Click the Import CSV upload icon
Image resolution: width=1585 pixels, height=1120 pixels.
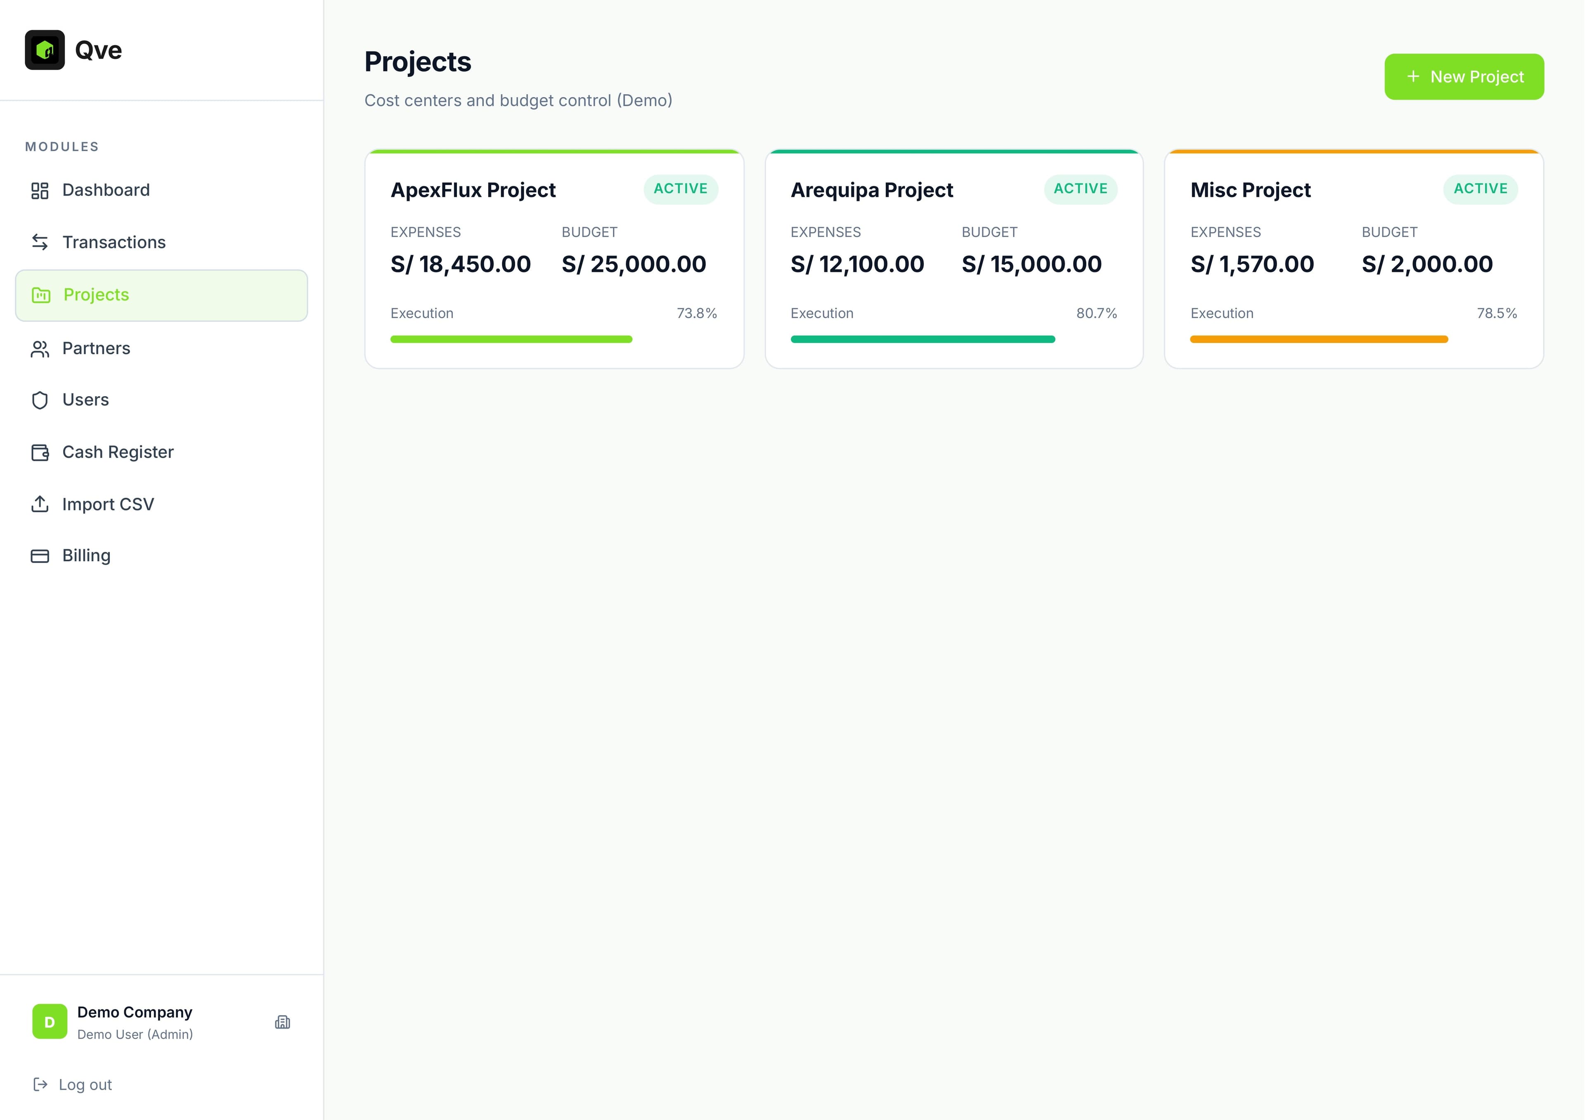tap(39, 504)
